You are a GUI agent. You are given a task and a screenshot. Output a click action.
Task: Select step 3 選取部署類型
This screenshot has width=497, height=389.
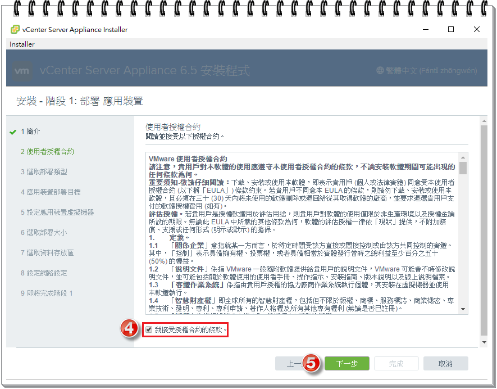(x=44, y=172)
